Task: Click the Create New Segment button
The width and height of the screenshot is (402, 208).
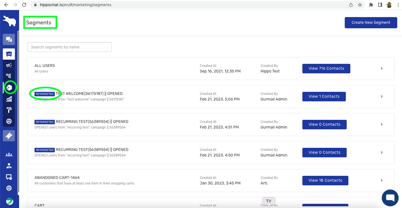Action: click(371, 23)
